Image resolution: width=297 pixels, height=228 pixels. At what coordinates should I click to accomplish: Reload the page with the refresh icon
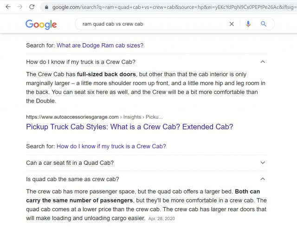coord(32,7)
